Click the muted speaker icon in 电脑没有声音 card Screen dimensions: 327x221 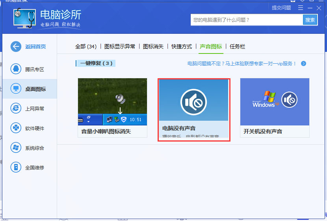pos(193,102)
